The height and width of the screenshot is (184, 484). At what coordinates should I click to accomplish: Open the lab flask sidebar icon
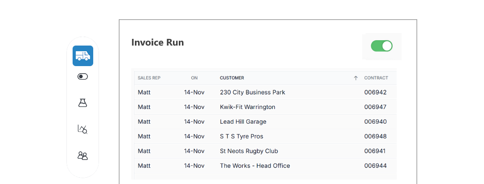[82, 103]
